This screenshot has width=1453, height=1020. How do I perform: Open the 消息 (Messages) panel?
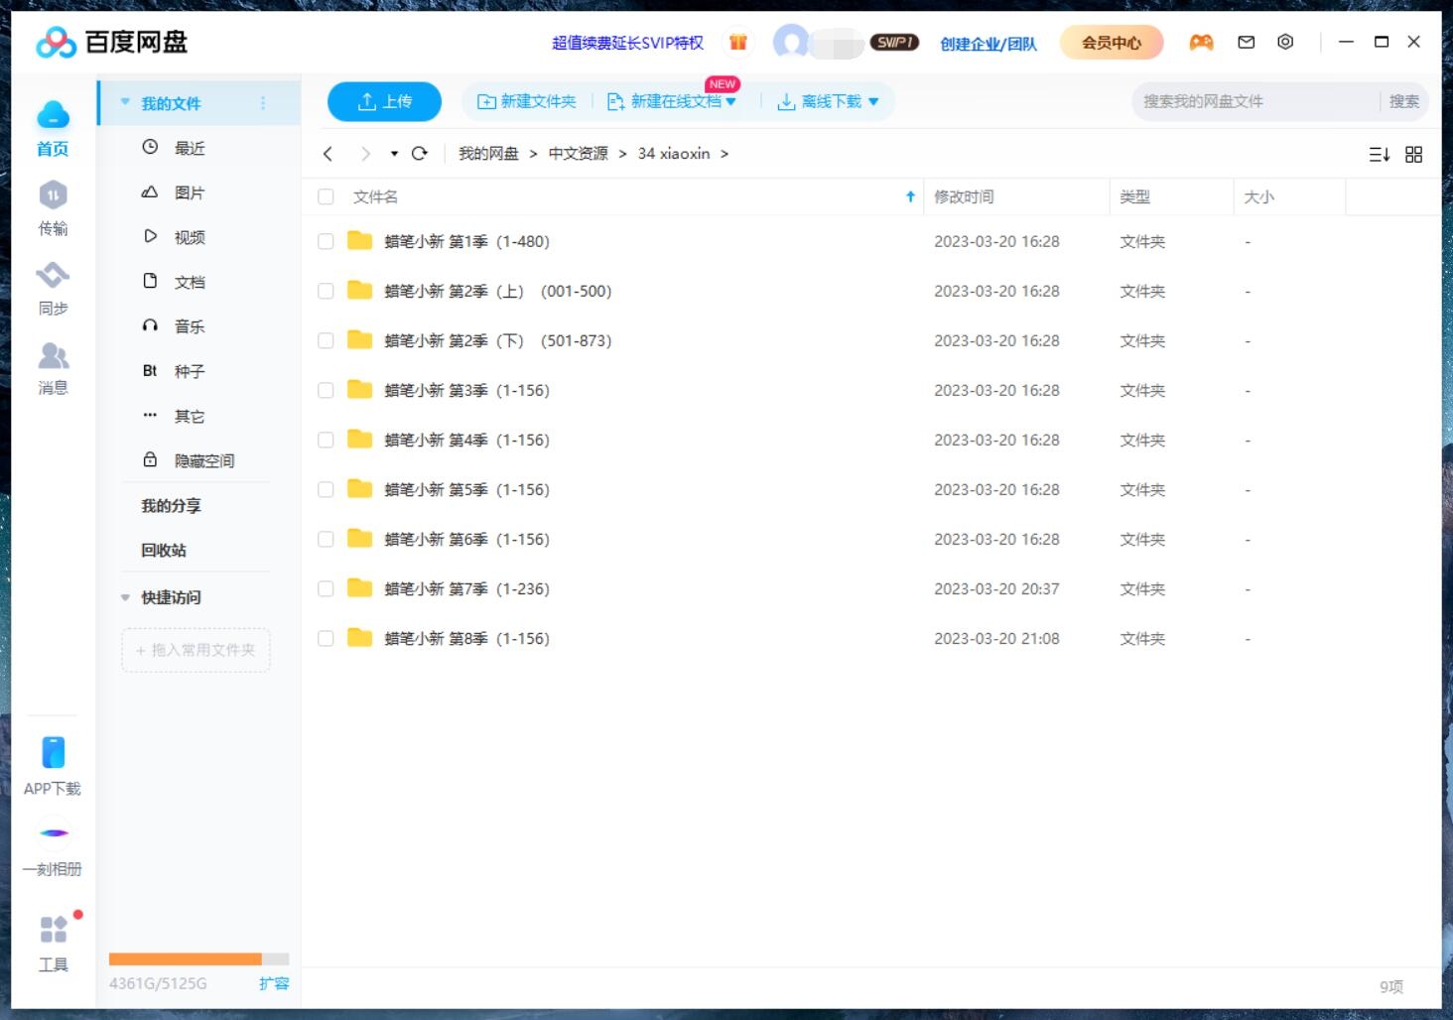click(x=54, y=367)
